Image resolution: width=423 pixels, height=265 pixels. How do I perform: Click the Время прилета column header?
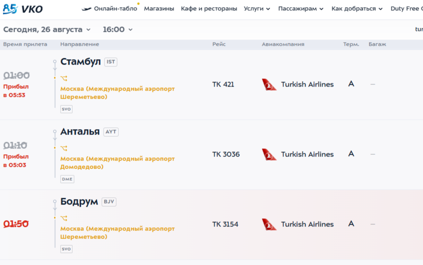tap(25, 44)
